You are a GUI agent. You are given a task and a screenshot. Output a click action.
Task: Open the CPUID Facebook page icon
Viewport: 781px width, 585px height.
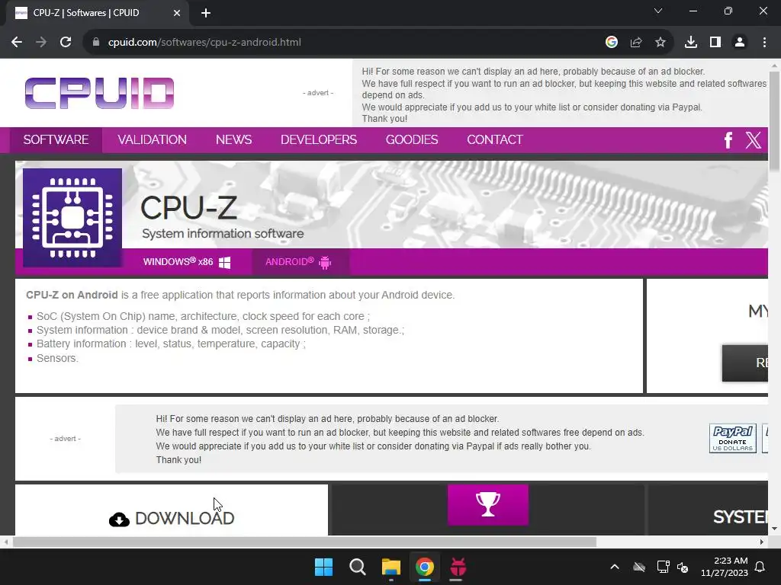[x=728, y=140]
